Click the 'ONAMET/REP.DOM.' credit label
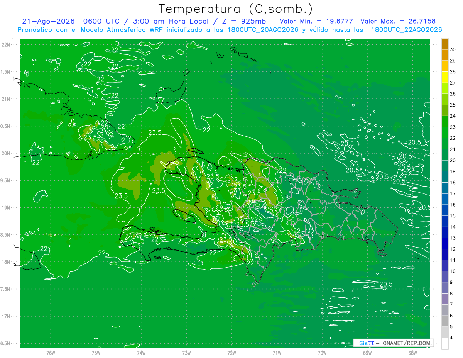Screen dimensions: 463x358 [407, 343]
